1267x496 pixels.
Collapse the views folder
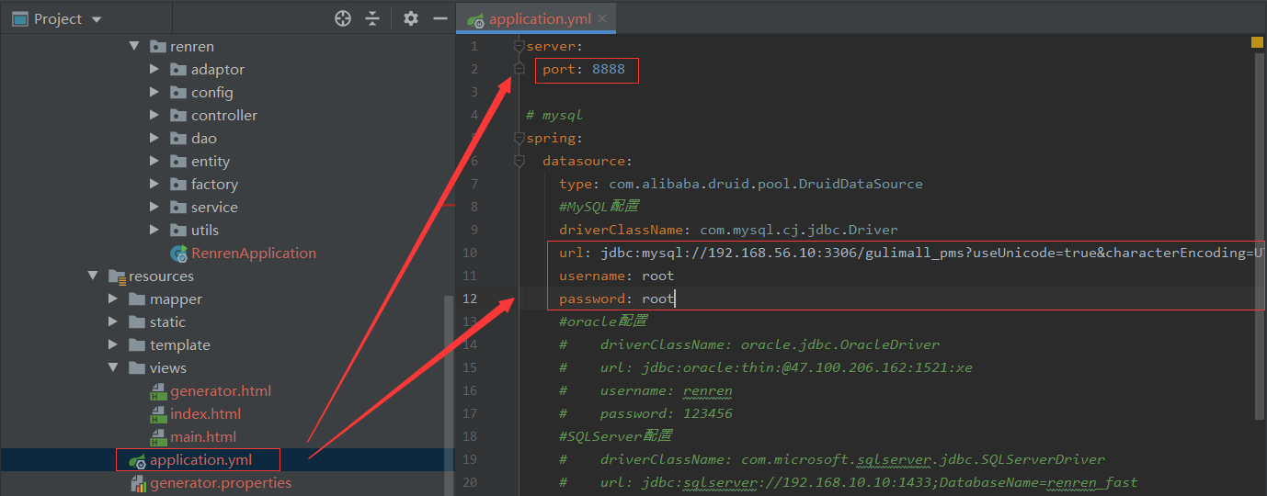[x=112, y=367]
